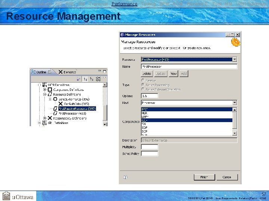Click the Resource Definitions parallelogram icon

coord(50,94)
